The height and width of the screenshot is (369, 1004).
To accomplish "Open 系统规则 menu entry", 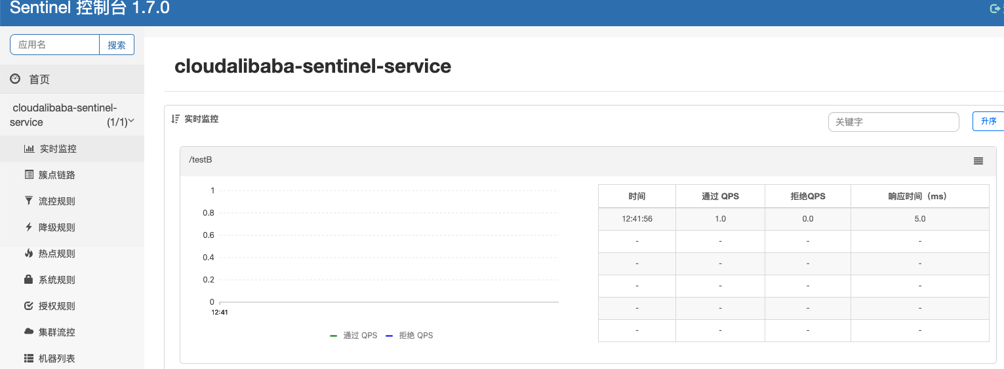I will [x=72, y=280].
